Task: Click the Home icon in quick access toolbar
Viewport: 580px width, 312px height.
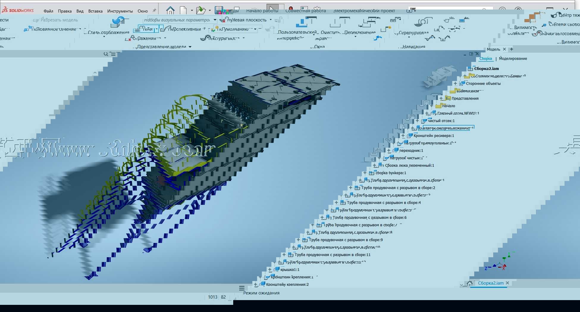Action: click(x=170, y=10)
